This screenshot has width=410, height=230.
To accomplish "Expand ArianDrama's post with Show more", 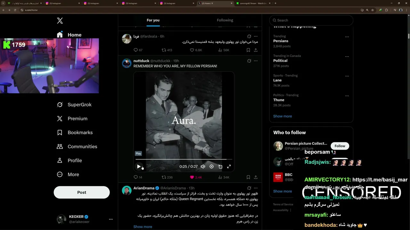I will [143, 227].
